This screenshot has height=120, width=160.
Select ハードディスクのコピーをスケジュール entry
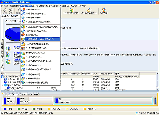click(x=41, y=61)
